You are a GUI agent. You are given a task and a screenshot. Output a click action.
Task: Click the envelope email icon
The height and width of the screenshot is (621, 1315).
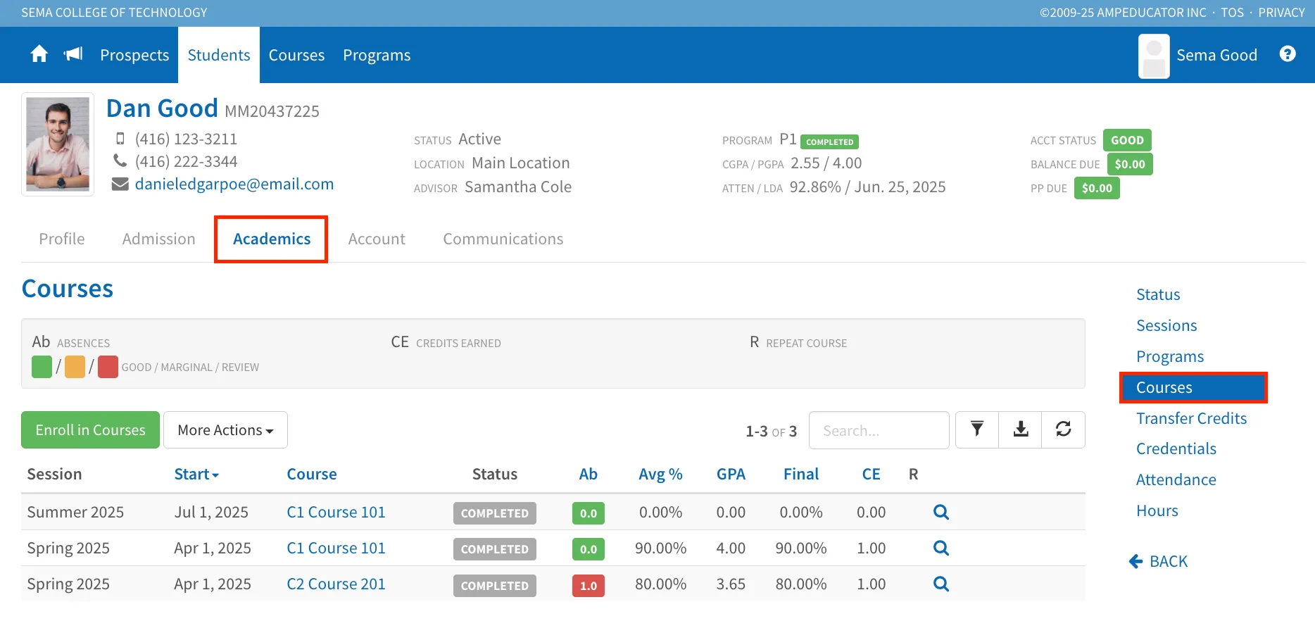120,184
